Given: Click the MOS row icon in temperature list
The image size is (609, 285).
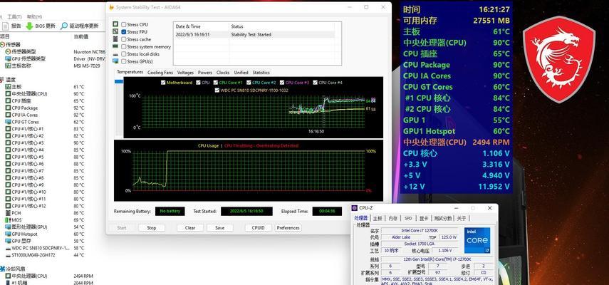Looking at the screenshot, I should pos(8,219).
